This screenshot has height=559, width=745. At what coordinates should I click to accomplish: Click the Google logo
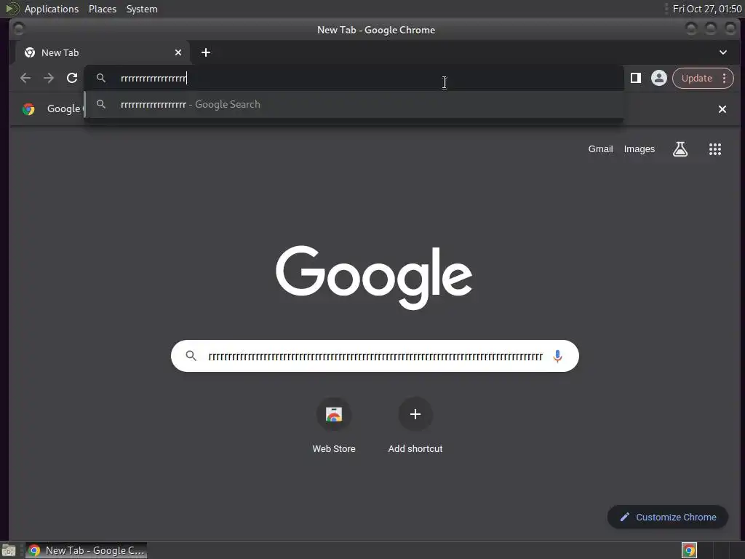374,277
